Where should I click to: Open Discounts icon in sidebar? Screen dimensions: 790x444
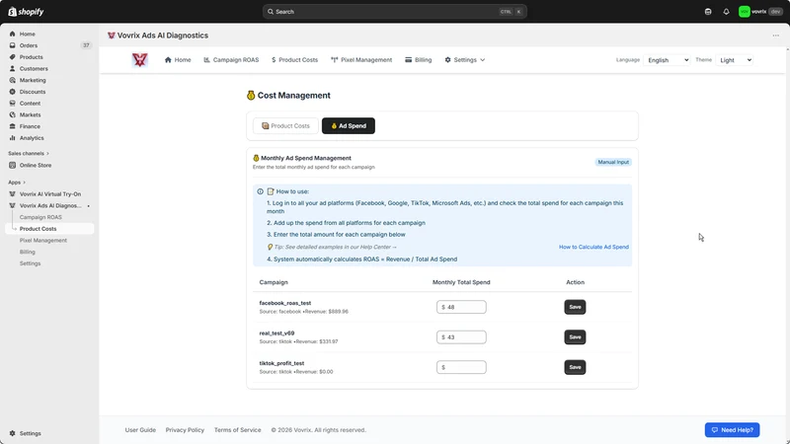click(x=12, y=92)
